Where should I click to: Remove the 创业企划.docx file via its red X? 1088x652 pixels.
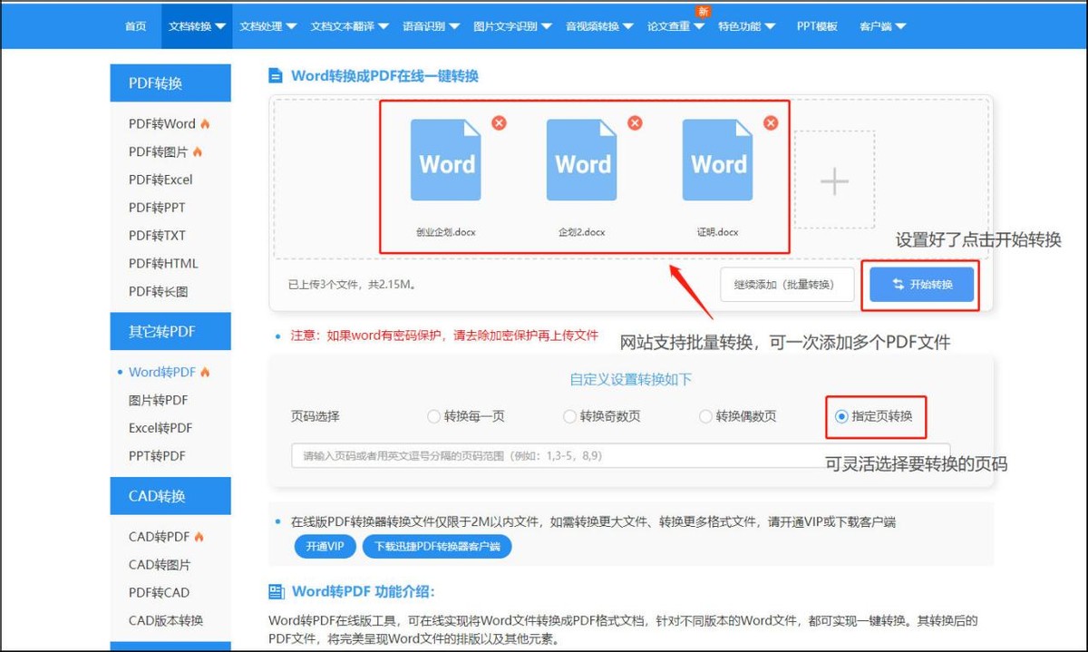499,123
